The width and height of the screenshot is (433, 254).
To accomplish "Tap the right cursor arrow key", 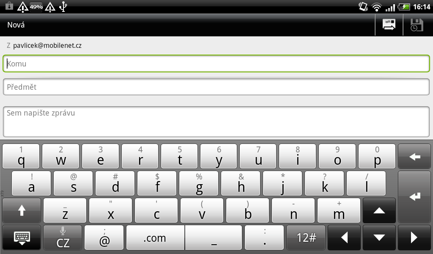I will 414,237.
